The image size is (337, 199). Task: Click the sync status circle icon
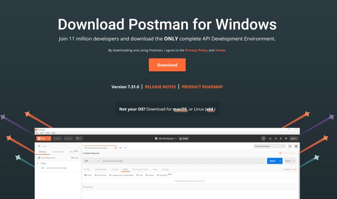point(264,139)
